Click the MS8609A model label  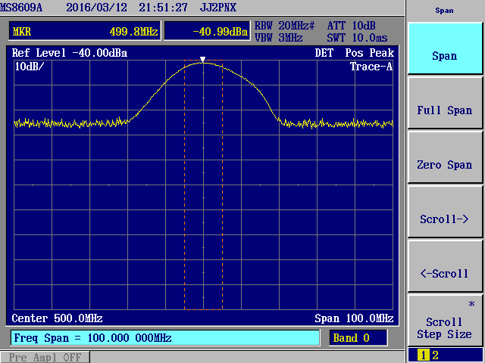coord(21,8)
